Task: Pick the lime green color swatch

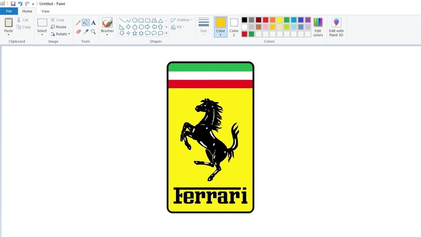Action: click(287, 27)
